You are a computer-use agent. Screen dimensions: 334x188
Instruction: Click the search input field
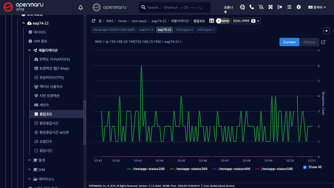click(177, 7)
